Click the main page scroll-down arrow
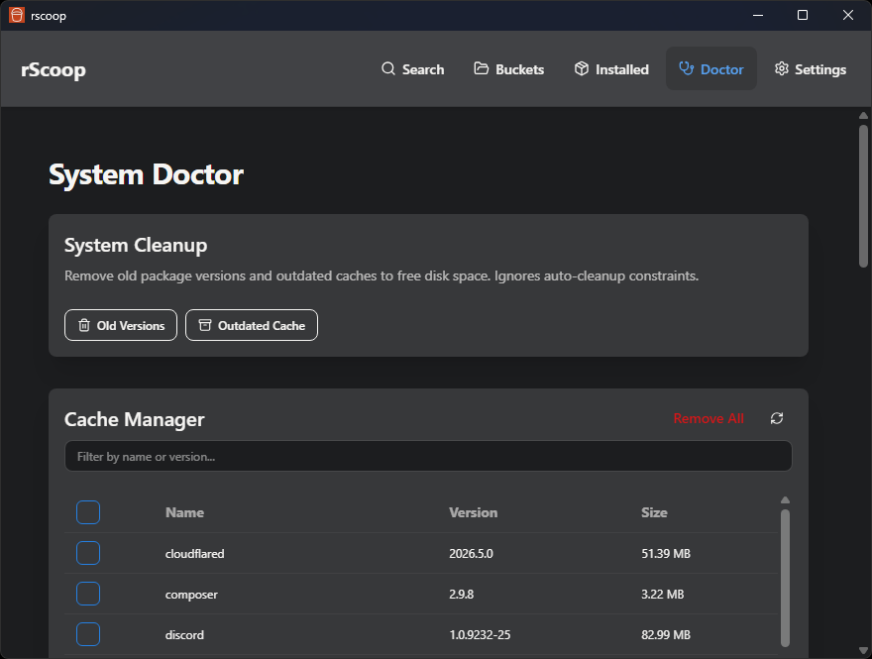872x659 pixels. (863, 650)
